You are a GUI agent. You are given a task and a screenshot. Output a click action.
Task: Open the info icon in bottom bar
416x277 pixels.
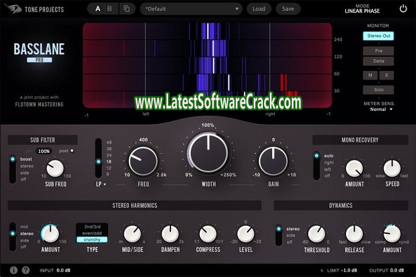13,269
